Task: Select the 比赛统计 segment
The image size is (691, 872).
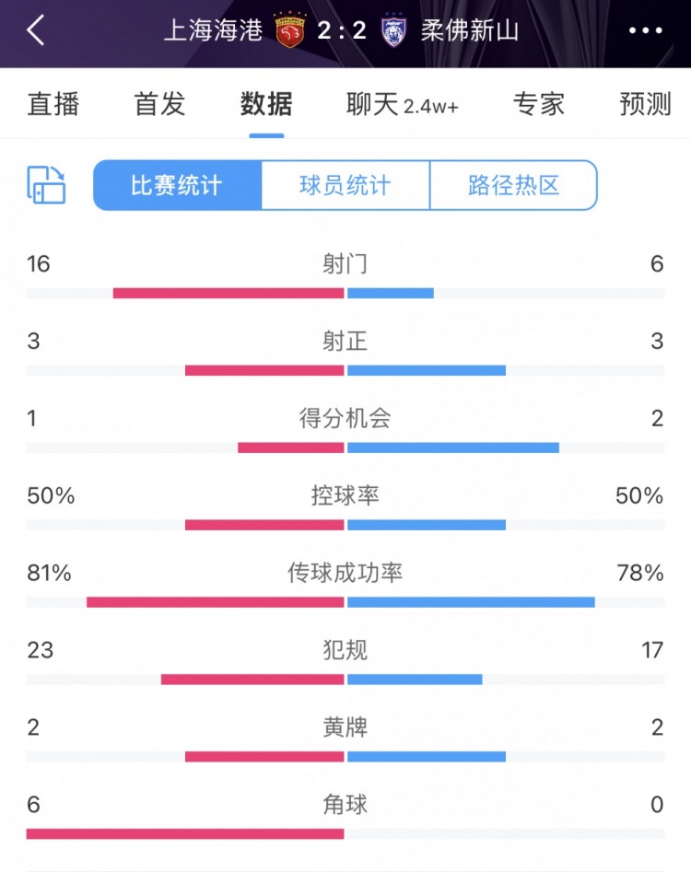Action: (177, 185)
